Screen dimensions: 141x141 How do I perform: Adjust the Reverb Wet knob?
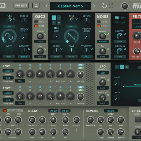coord(111,120)
